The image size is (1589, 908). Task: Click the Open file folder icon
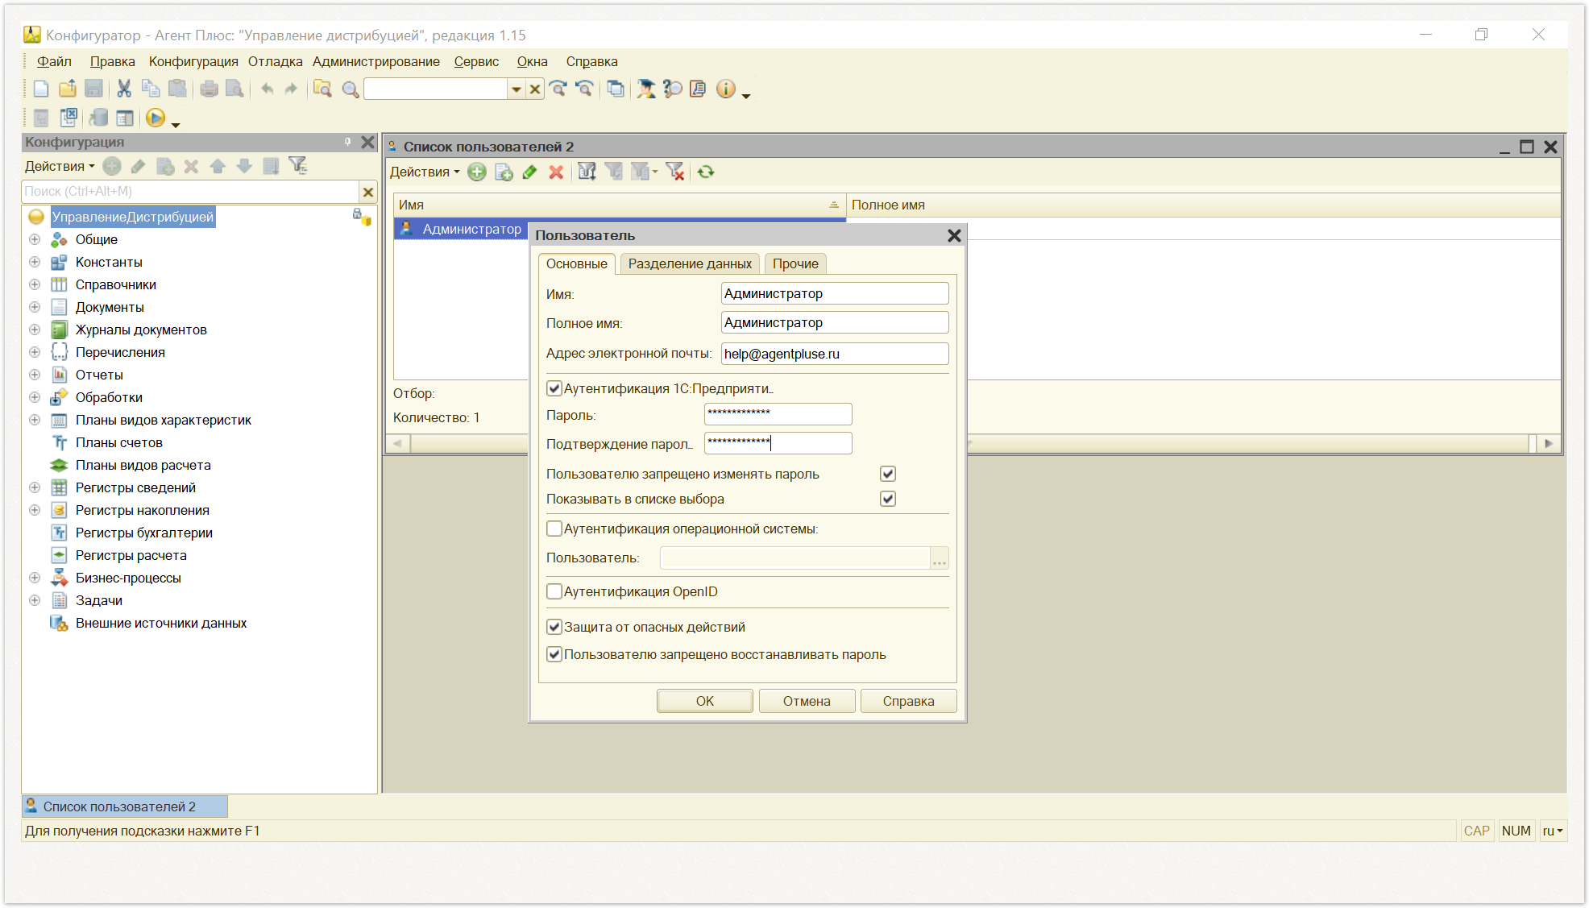point(68,89)
